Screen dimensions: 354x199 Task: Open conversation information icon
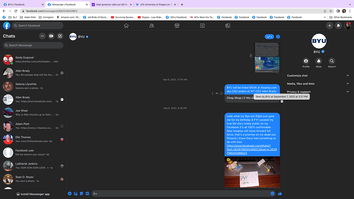pos(278,36)
